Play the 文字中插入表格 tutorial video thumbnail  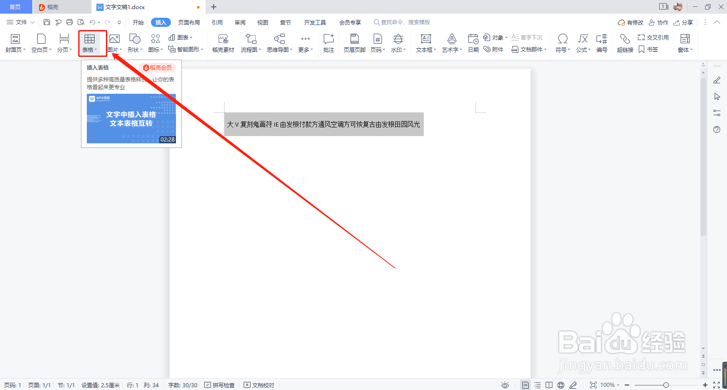point(131,118)
